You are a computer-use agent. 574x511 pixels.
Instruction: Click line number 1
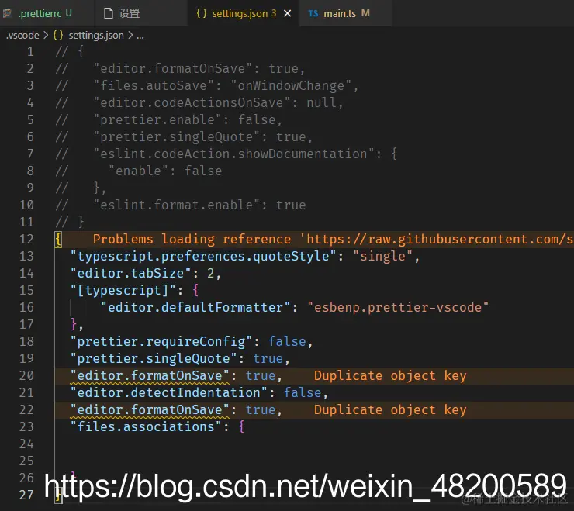click(x=30, y=52)
